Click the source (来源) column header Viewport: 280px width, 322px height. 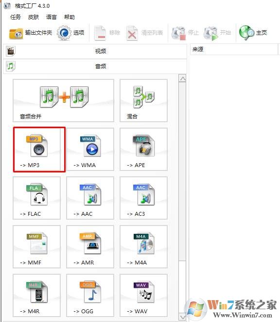coord(234,49)
